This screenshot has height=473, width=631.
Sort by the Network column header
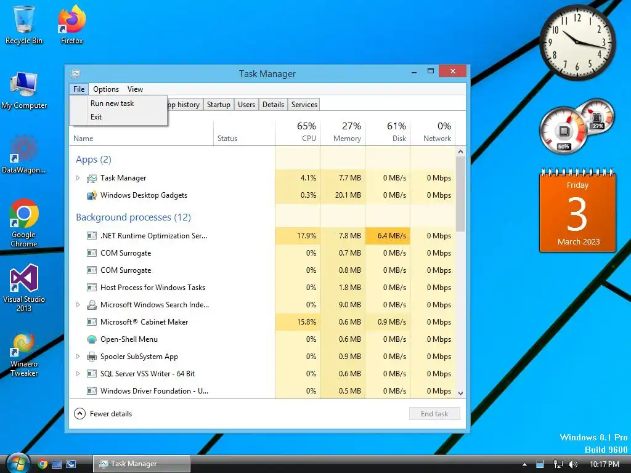click(433, 132)
